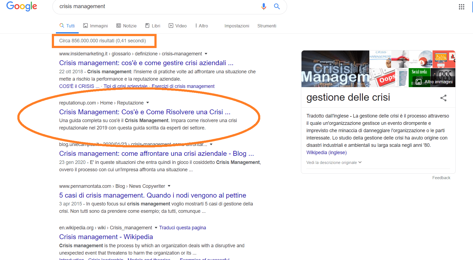The image size is (473, 260).
Task: Open Impostazioni settings menu
Action: pos(237,26)
